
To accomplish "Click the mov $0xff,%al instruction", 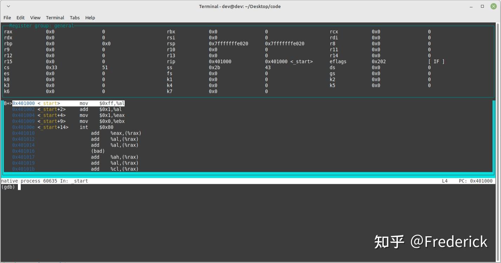I will point(102,103).
